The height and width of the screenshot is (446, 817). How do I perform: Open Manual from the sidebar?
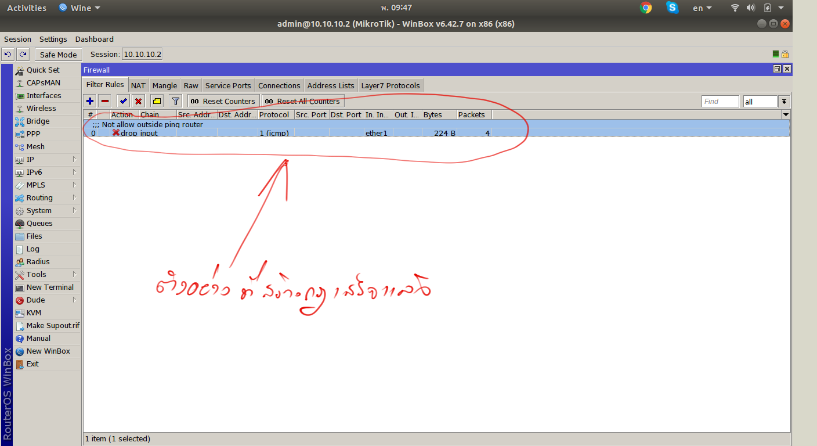click(48, 338)
